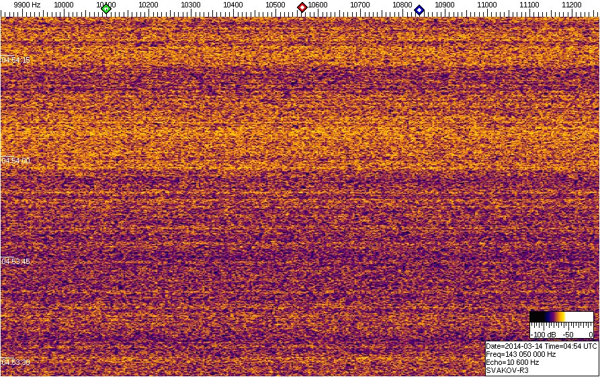Image resolution: width=600 pixels, height=377 pixels.
Task: Click 11000 on the frequency ruler
Action: 487,5
